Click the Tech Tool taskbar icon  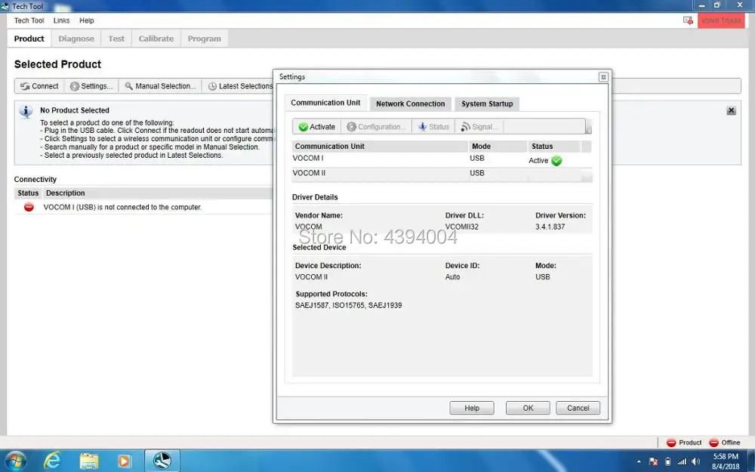tap(162, 461)
